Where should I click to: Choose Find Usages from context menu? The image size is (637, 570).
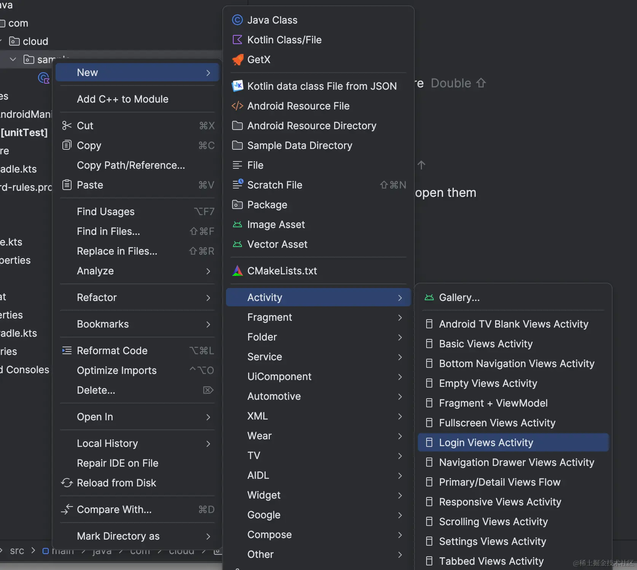point(137,211)
